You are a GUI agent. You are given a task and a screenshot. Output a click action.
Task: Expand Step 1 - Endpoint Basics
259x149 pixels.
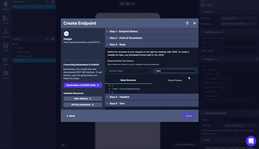[x=123, y=31]
